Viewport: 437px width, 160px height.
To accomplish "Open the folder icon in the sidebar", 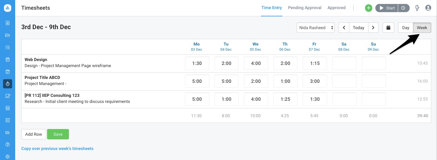I will click(x=8, y=35).
